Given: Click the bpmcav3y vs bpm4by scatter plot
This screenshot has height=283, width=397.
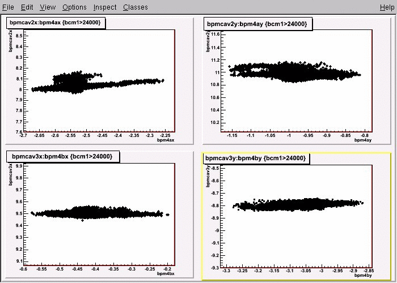Looking at the screenshot, I should 297,216.
